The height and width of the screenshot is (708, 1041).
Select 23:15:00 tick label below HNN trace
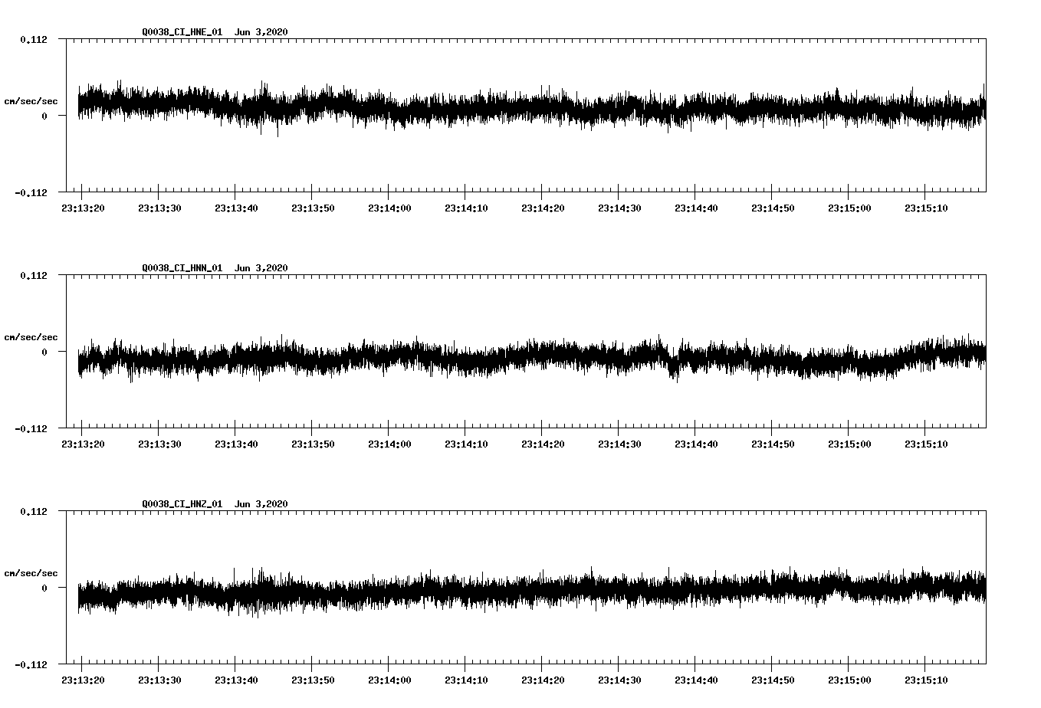[849, 444]
